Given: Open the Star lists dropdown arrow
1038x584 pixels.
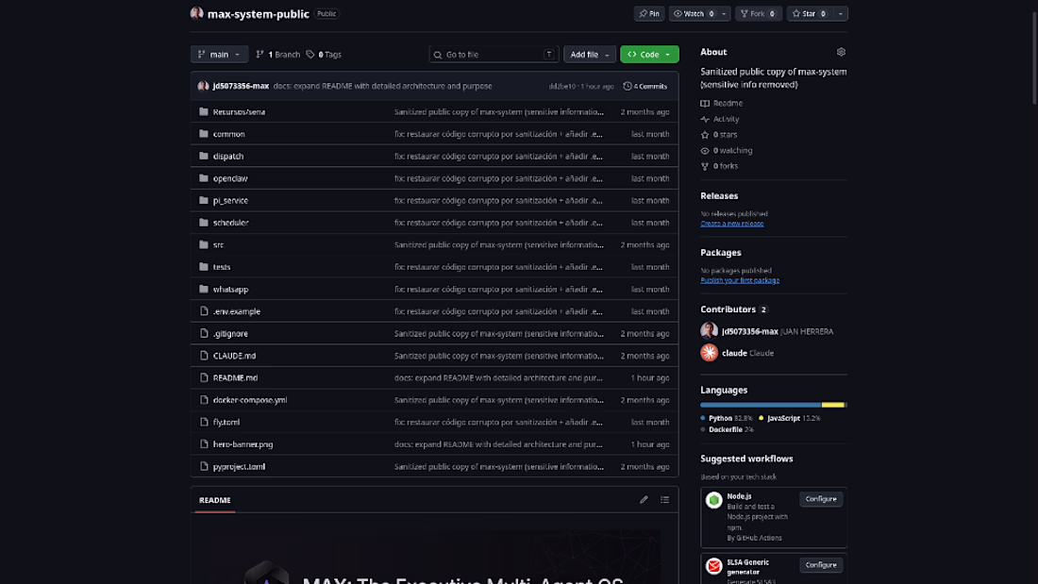Looking at the screenshot, I should pyautogui.click(x=841, y=13).
